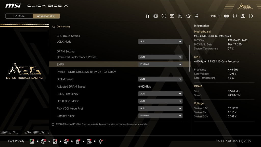Click DRAM speed 6000 MT/s value
This screenshot has width=261, height=147.
coord(234,95)
